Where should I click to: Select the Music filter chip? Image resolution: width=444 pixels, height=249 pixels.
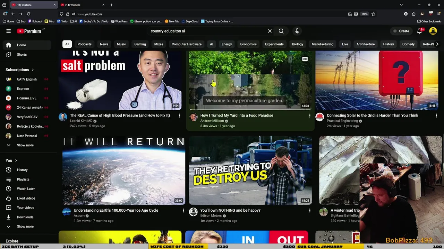pyautogui.click(x=121, y=44)
